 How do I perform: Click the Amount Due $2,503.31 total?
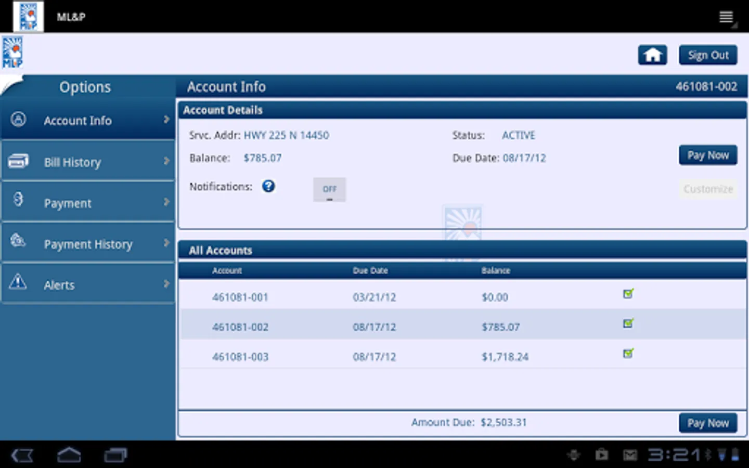(503, 422)
